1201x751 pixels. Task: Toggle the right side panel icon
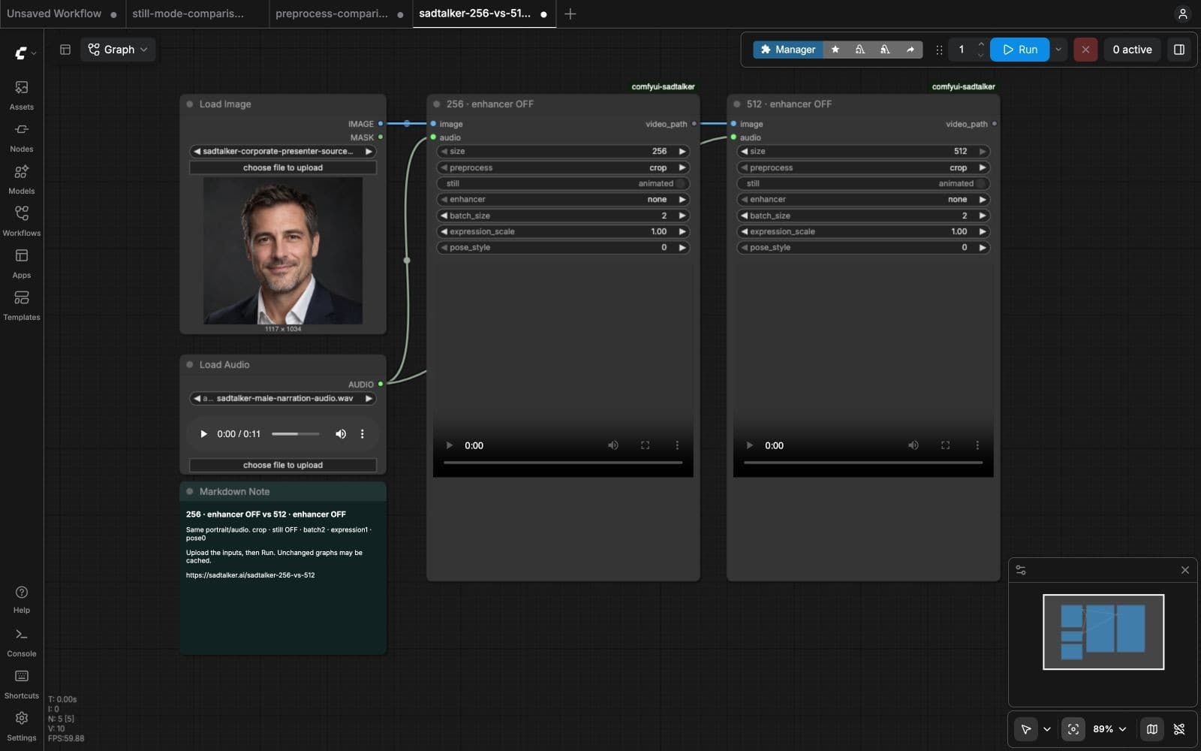click(x=1179, y=50)
